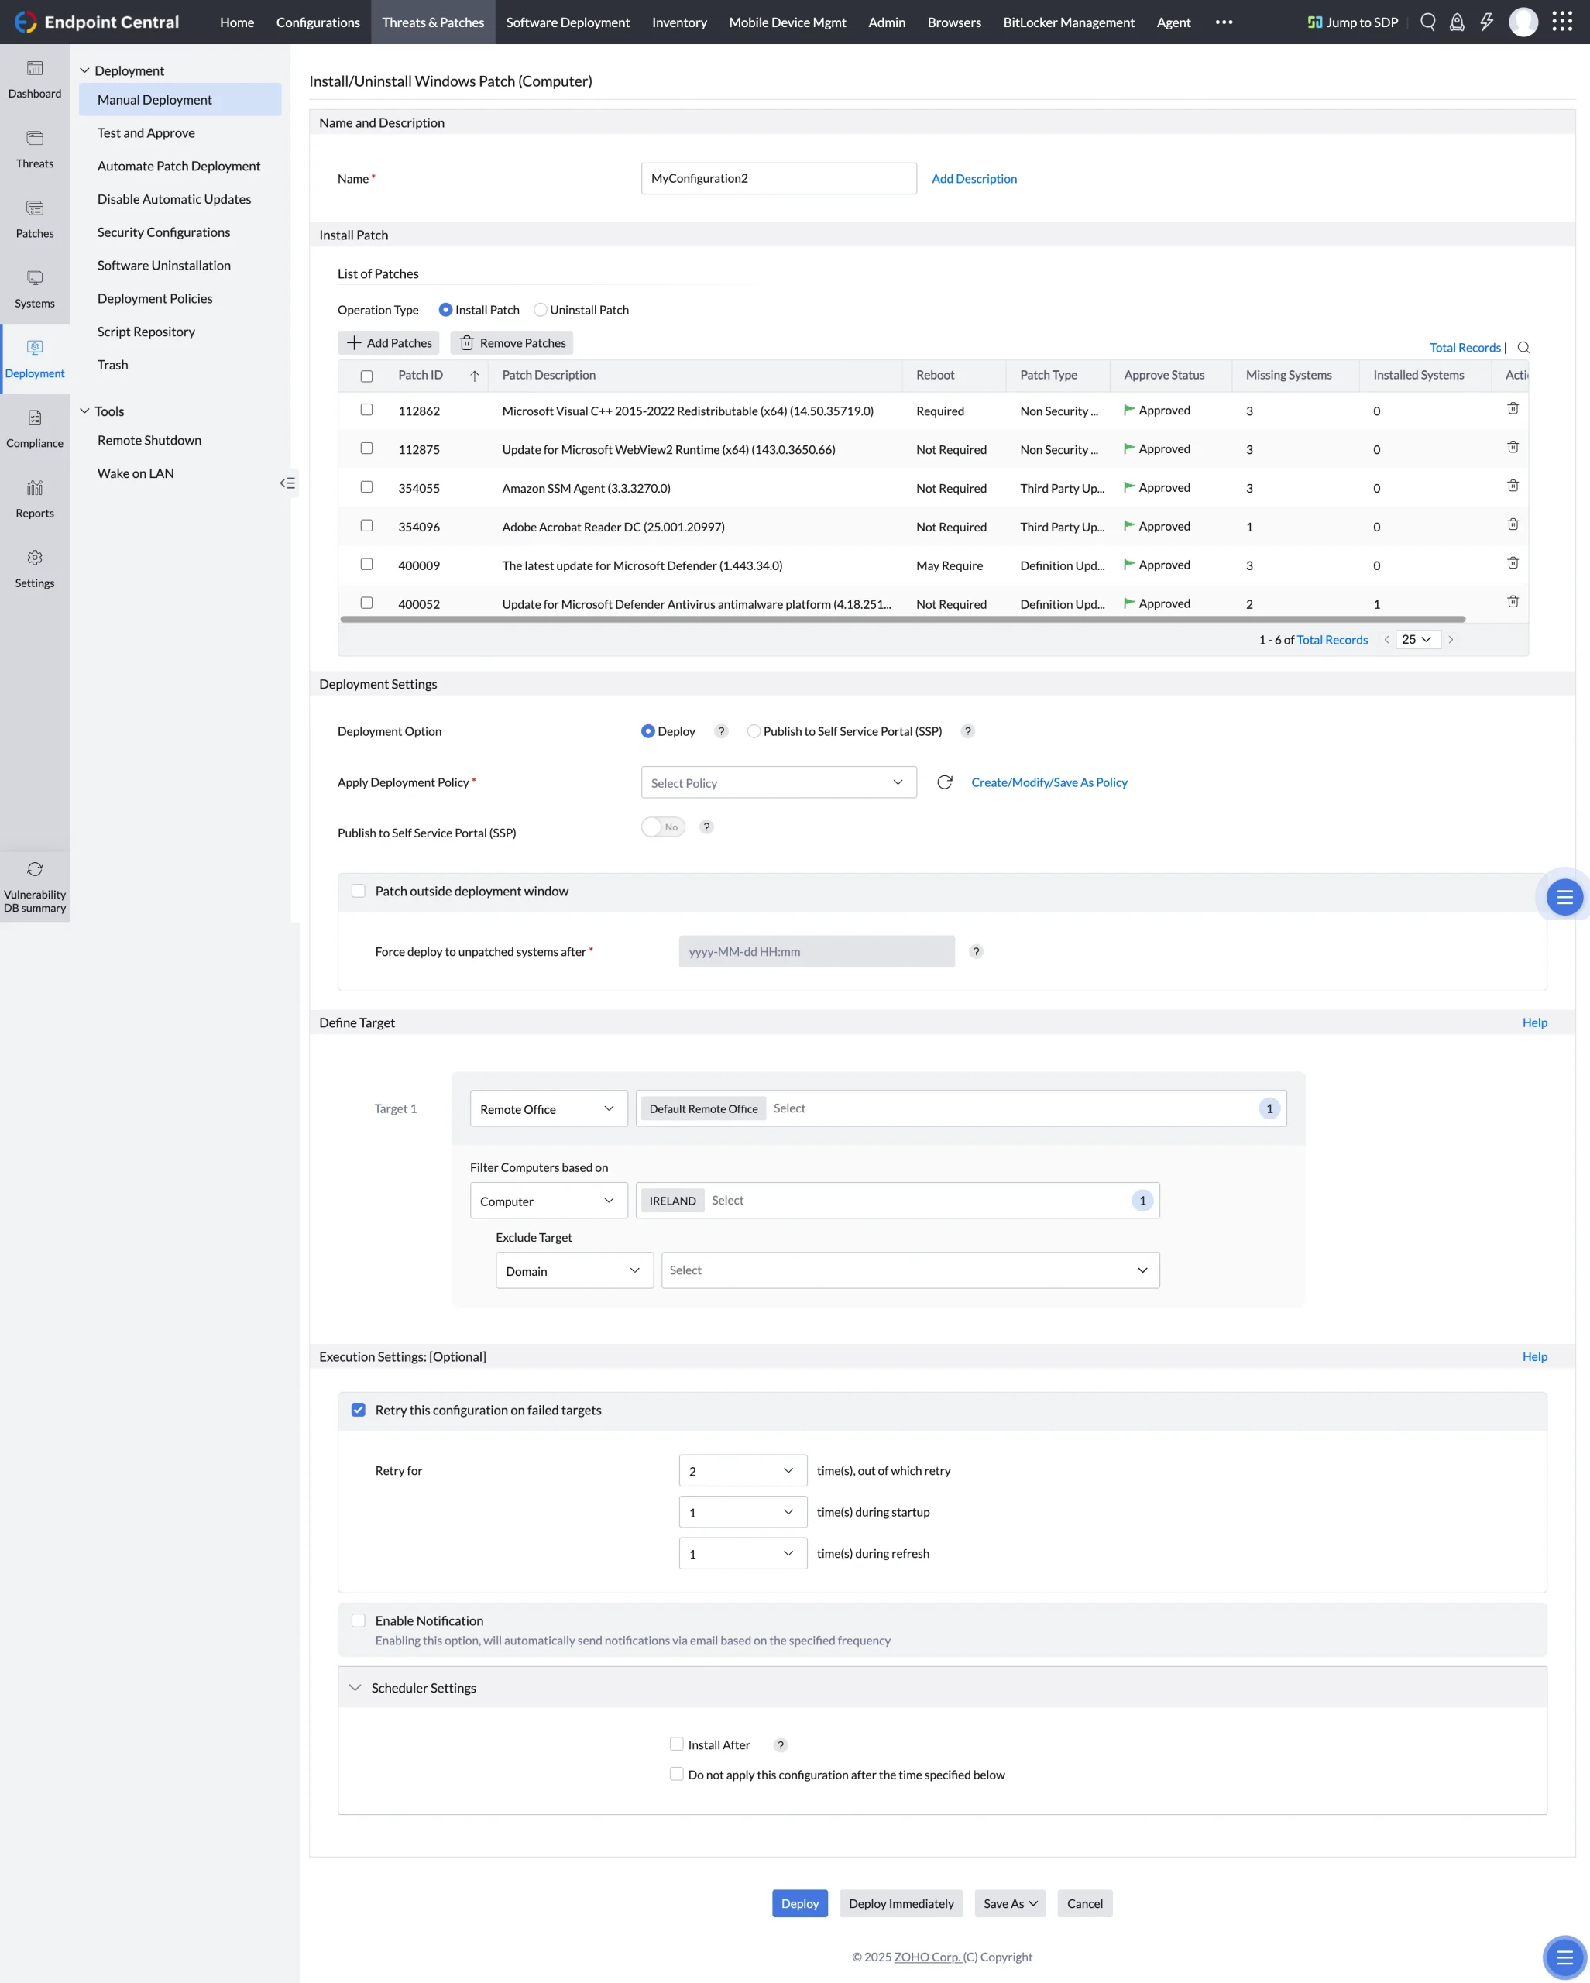The width and height of the screenshot is (1590, 1983).
Task: Click Deploy Immediately button
Action: point(901,1903)
